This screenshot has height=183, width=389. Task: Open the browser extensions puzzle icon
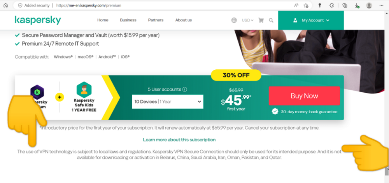click(x=332, y=5)
